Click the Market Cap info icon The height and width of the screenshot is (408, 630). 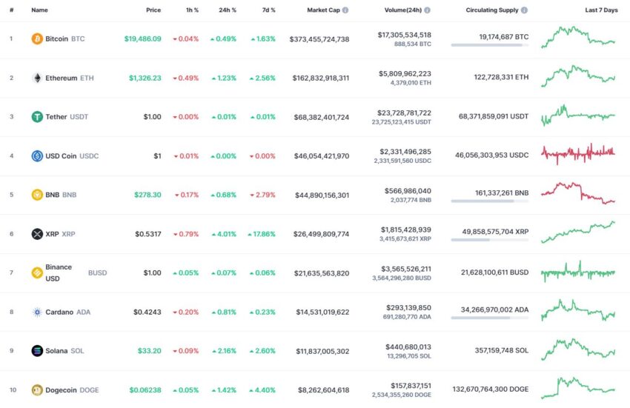pyautogui.click(x=345, y=10)
